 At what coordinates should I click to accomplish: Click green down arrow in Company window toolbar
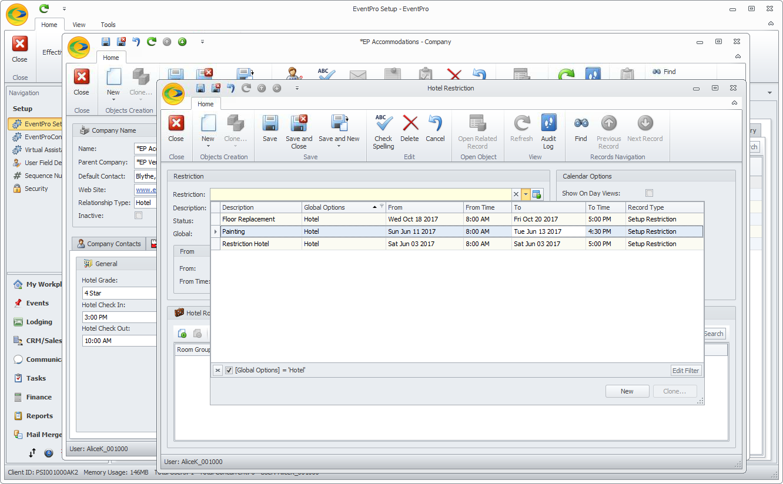[182, 42]
